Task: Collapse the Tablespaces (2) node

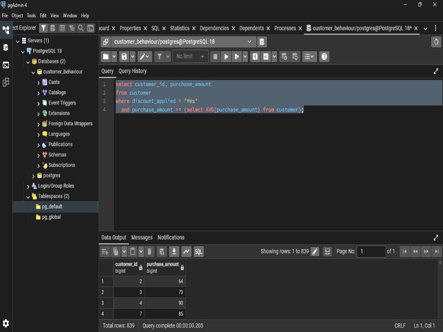Action: tap(28, 197)
